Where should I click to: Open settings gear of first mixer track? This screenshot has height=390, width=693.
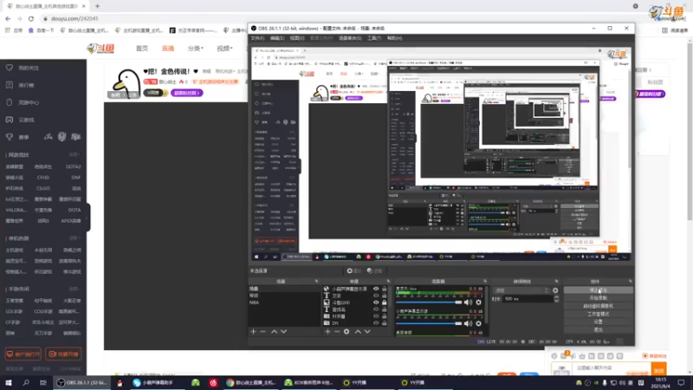479,302
